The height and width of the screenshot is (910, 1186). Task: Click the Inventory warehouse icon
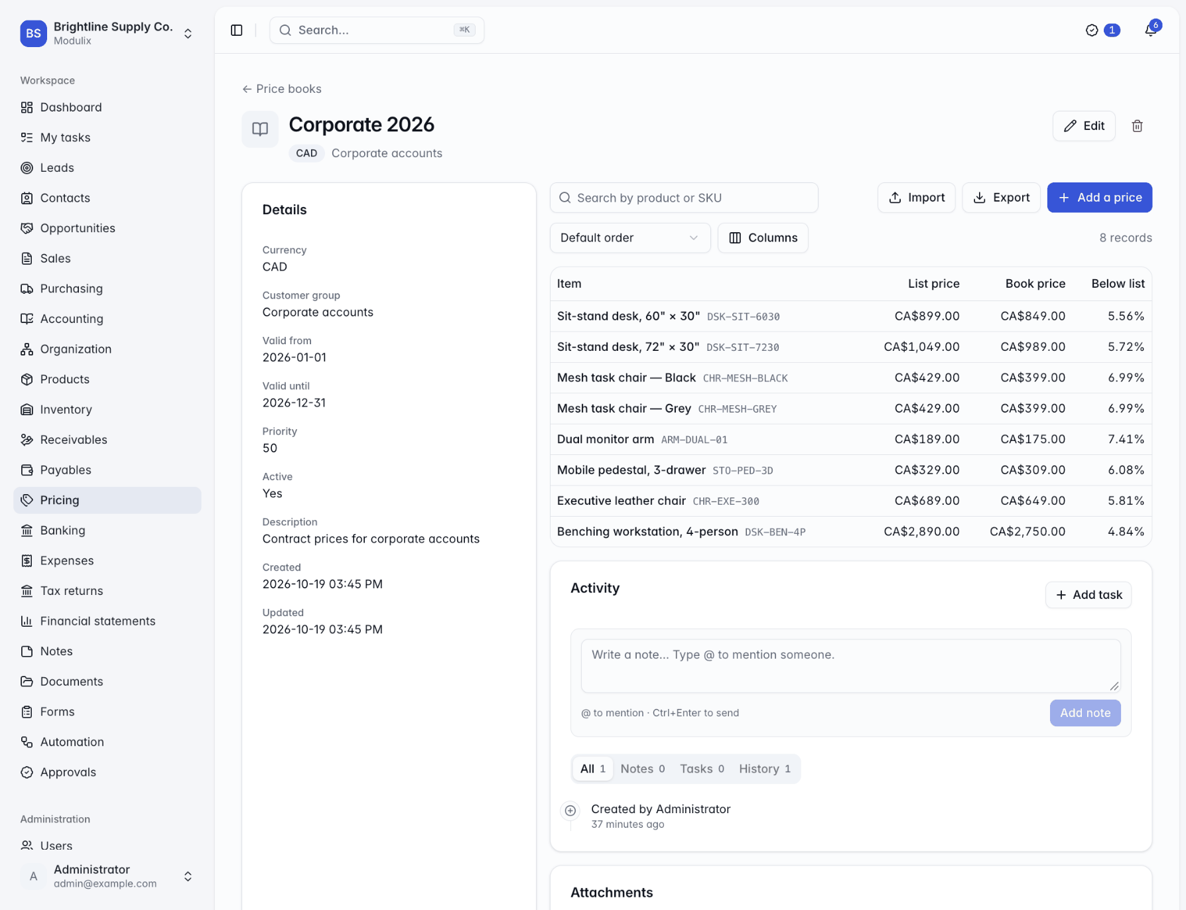[x=27, y=409]
